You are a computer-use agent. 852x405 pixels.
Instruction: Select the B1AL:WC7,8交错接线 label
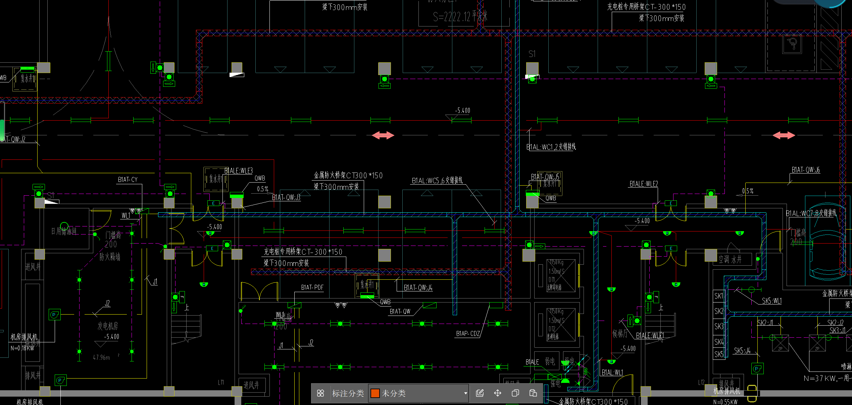[x=811, y=213]
